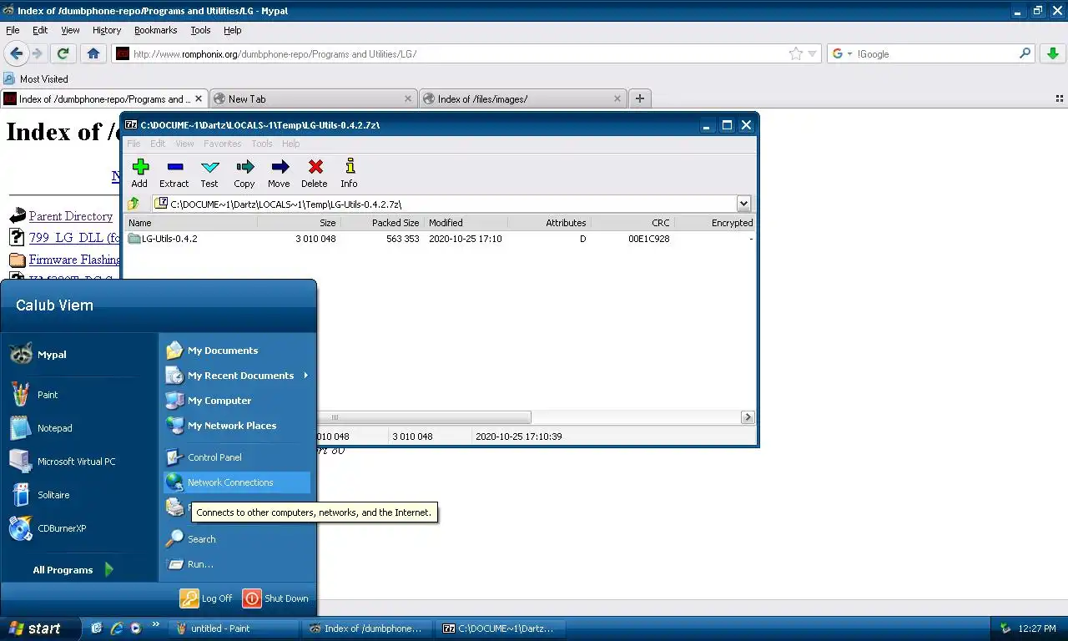
Task: Click the 7-Zip scrollbar right arrow
Action: [x=748, y=416]
